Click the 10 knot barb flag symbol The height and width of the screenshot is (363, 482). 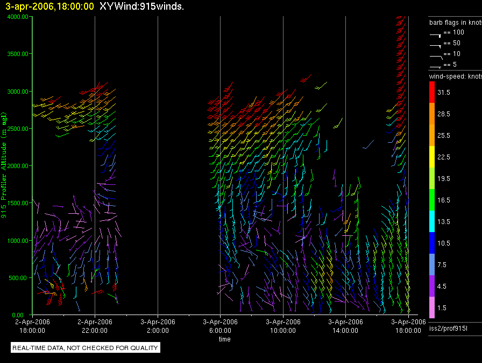tap(436, 57)
